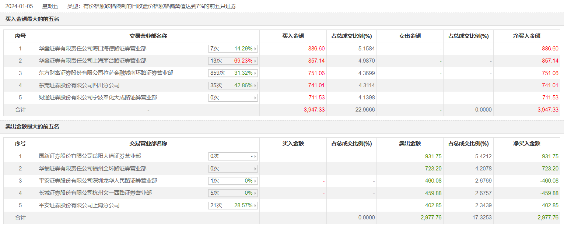Click arrow beside 859次 31.32%
Screen dimensions: 564x226
point(255,73)
